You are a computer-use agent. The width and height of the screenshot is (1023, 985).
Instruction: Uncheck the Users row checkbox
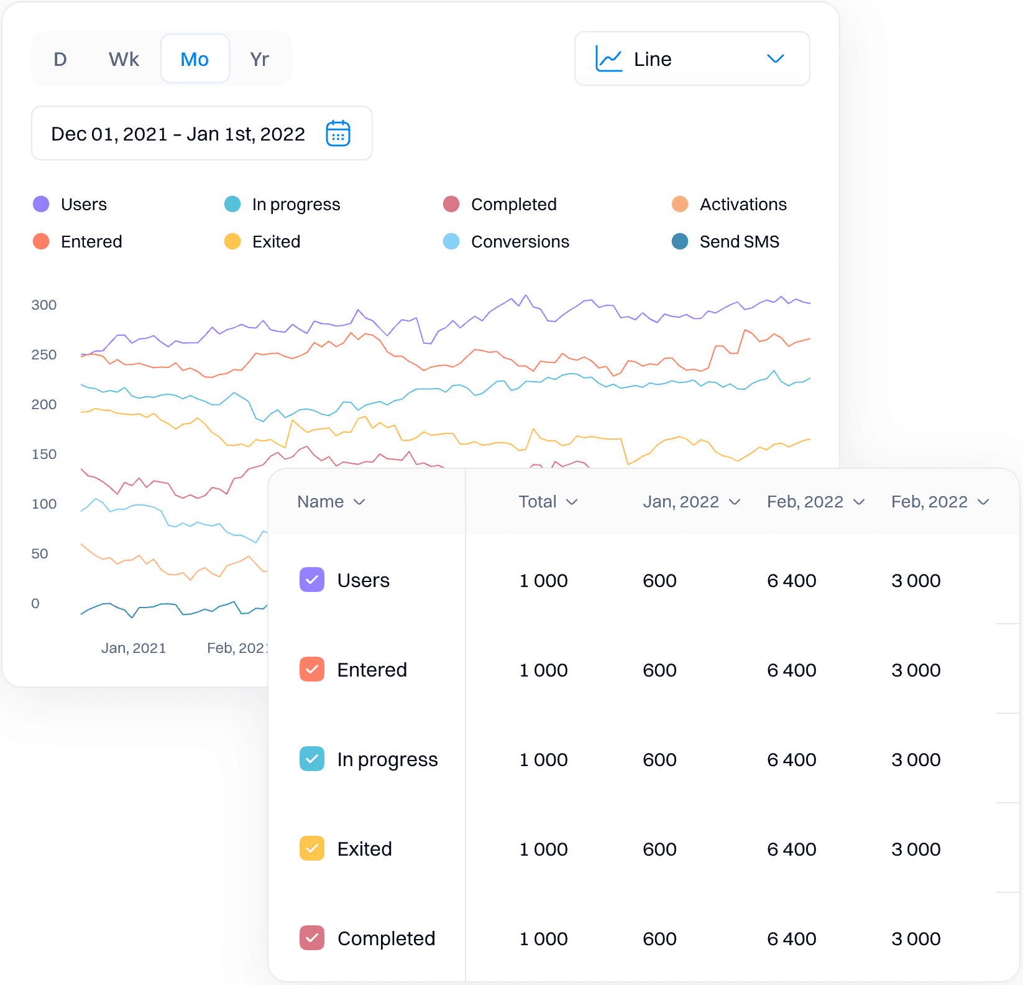[x=311, y=580]
